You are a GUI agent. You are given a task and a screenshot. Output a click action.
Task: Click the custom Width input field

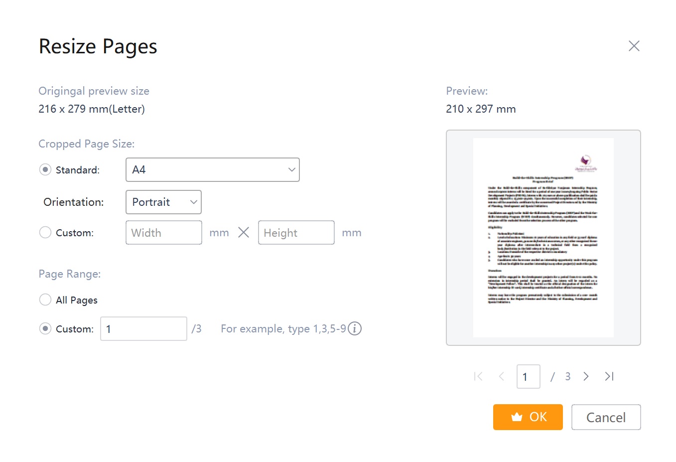(x=163, y=233)
